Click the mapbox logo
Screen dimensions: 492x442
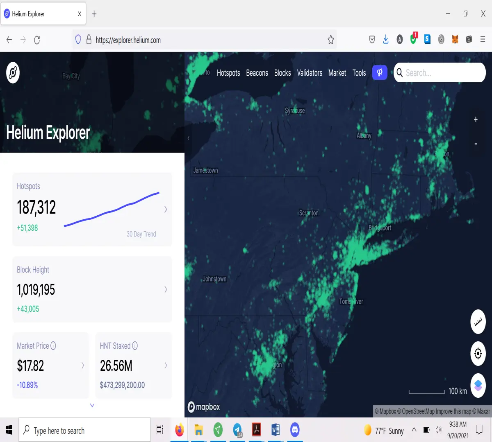pyautogui.click(x=204, y=407)
